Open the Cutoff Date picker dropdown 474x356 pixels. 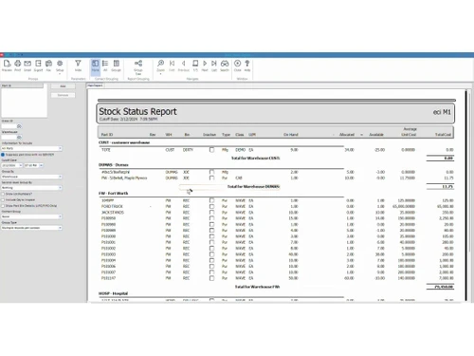pyautogui.click(x=21, y=165)
